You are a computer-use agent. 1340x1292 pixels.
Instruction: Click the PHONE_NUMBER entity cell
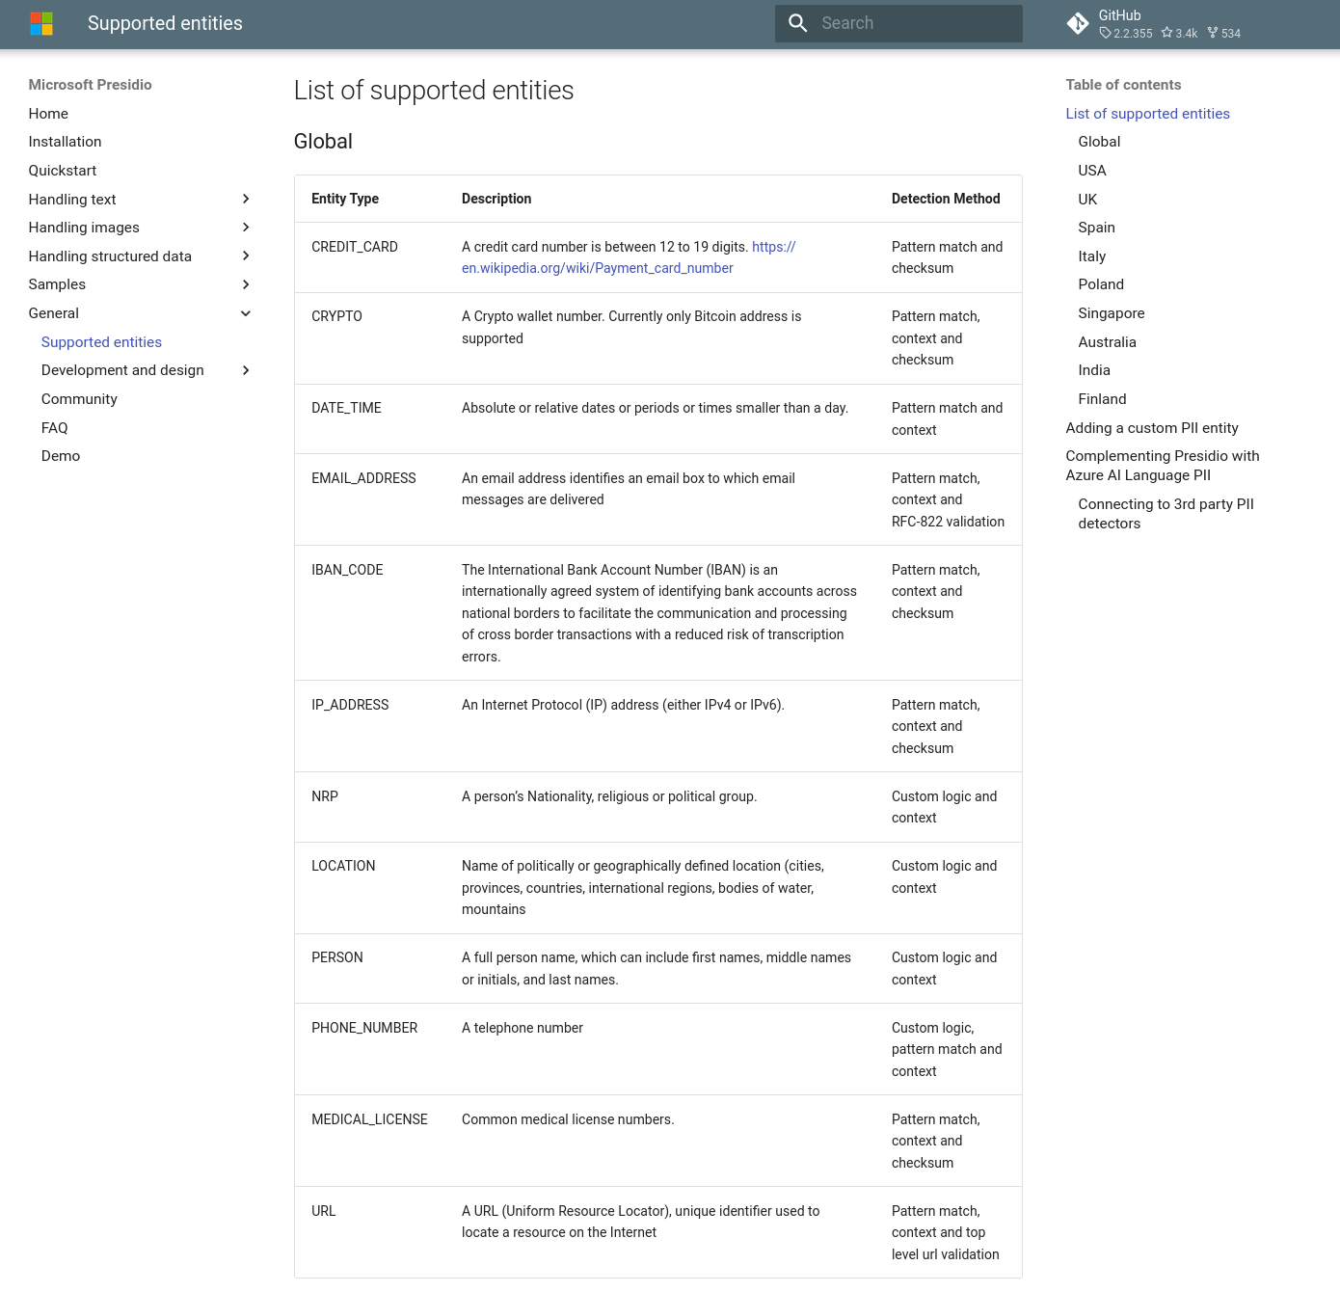364,1028
